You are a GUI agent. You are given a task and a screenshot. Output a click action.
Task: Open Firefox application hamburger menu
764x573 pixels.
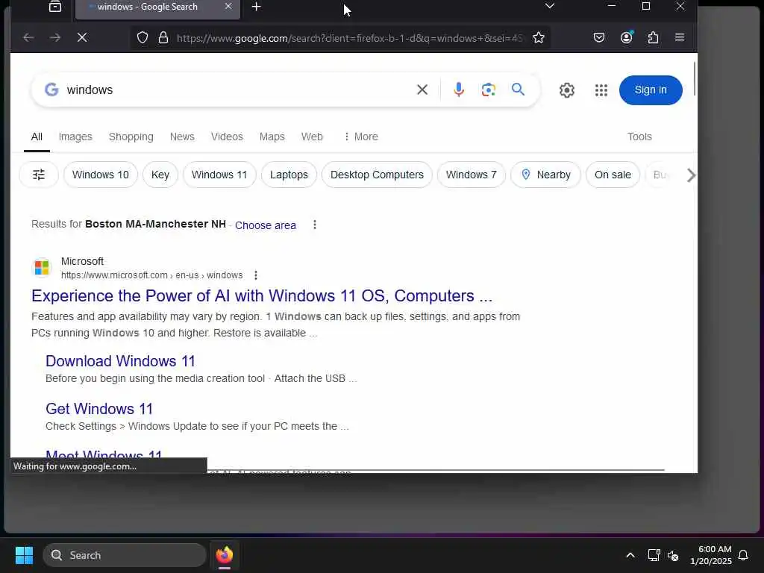click(679, 37)
